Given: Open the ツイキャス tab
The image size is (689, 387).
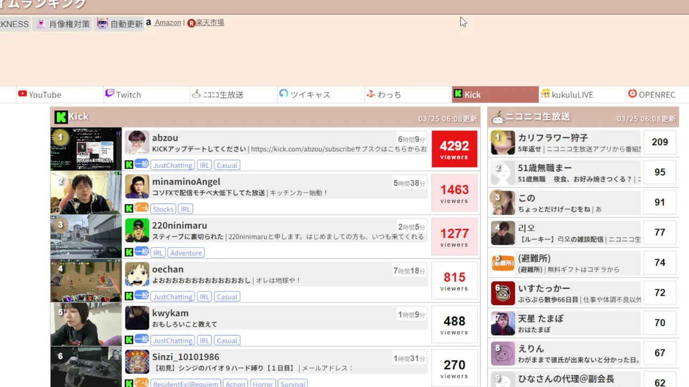Looking at the screenshot, I should [321, 95].
